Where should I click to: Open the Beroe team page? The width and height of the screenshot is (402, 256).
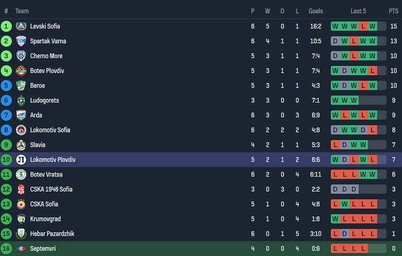[x=38, y=86]
